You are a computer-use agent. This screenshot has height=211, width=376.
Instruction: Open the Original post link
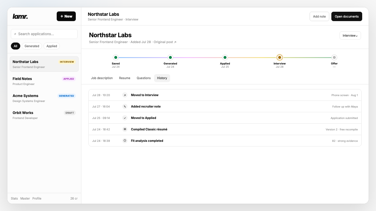165,42
